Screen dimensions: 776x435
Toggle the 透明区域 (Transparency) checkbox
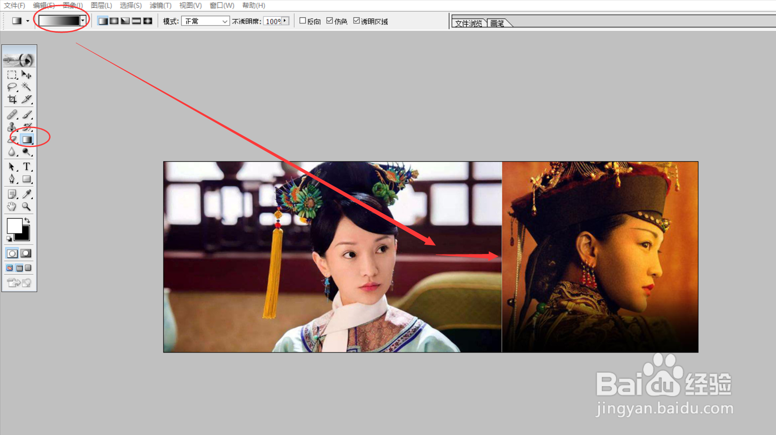357,21
